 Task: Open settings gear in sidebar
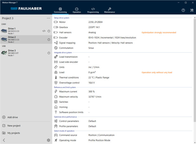[48, 140]
